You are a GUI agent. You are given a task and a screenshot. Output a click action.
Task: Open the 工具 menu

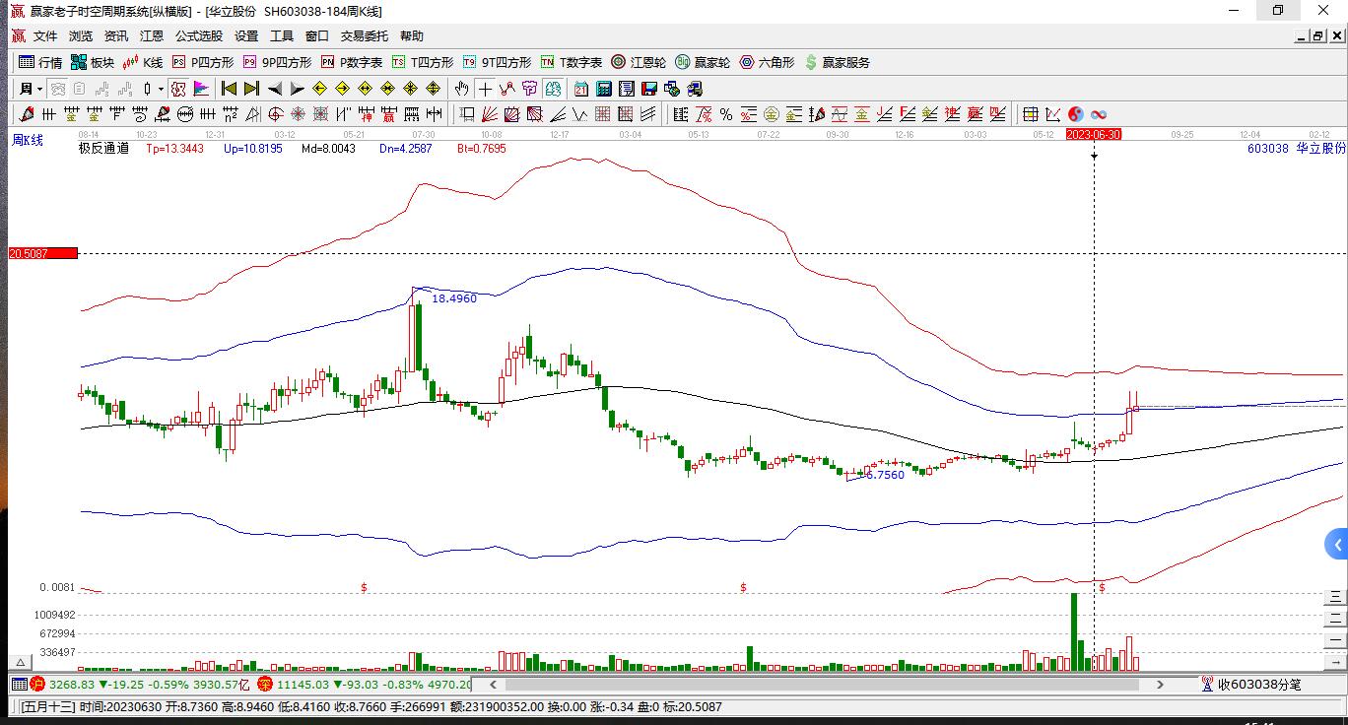282,36
